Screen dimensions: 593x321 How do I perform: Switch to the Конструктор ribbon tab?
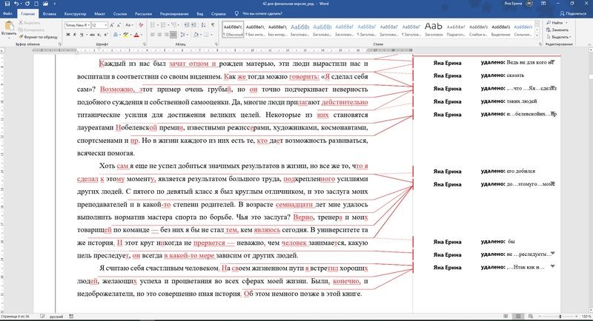(x=76, y=13)
